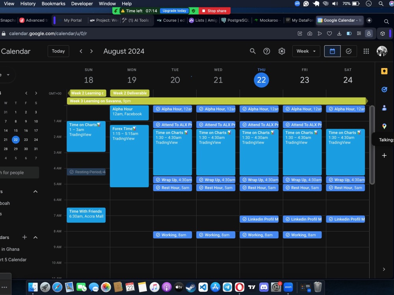The height and width of the screenshot is (295, 394).
Task: Mark Thursday Linkedin Profil task complete
Action: pos(244,219)
